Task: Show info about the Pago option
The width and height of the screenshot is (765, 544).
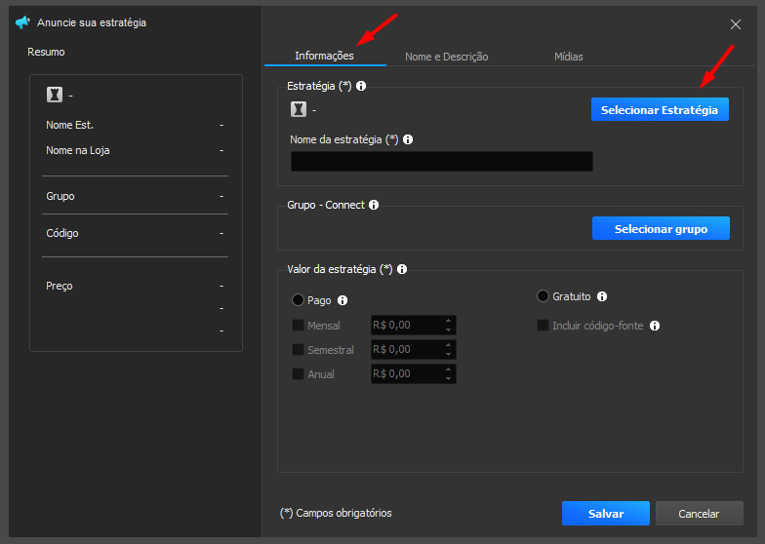Action: (x=342, y=300)
